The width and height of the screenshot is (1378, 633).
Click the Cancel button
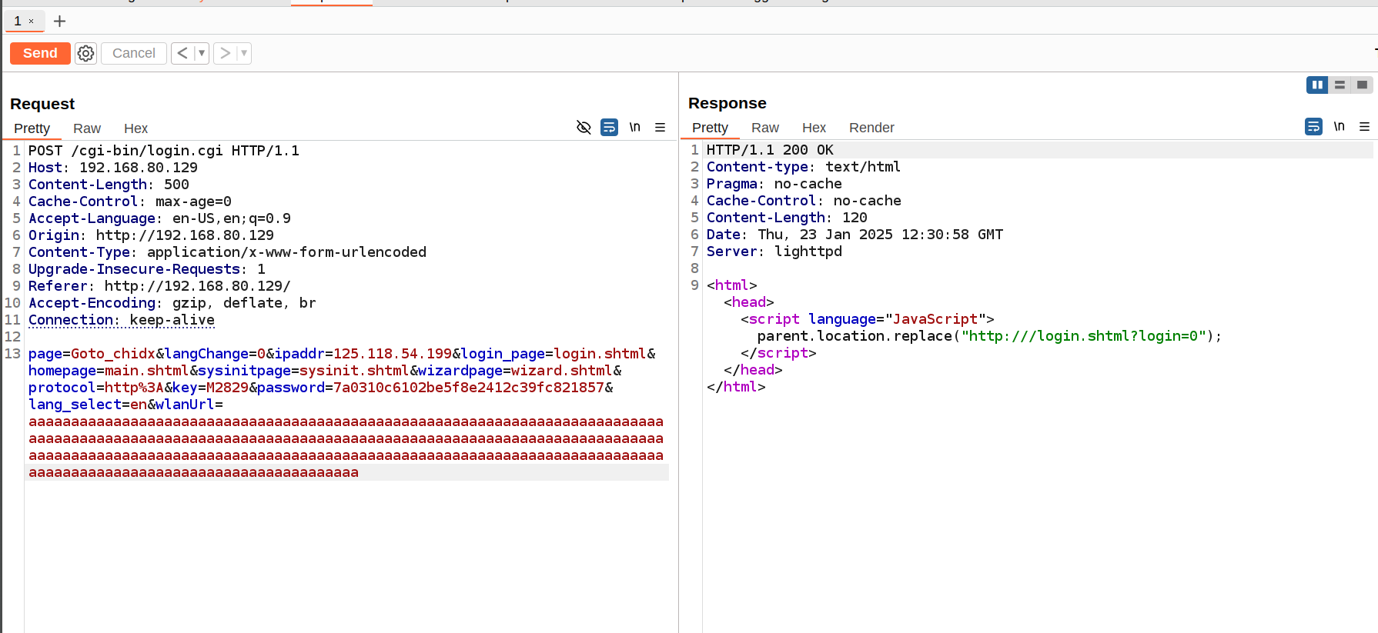[x=134, y=53]
